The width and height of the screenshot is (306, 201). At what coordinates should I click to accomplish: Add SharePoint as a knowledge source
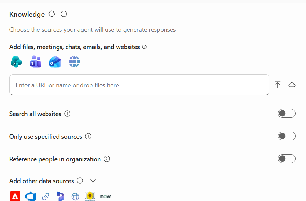(16, 62)
